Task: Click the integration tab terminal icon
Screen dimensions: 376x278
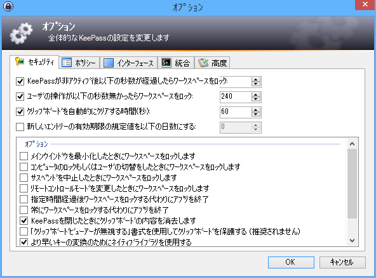Action: [166, 63]
